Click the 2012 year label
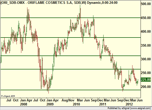Viewport: 152px width, 110px height. pyautogui.click(x=129, y=104)
